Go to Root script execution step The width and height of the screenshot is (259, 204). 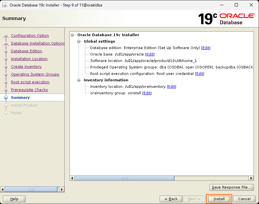coord(30,82)
